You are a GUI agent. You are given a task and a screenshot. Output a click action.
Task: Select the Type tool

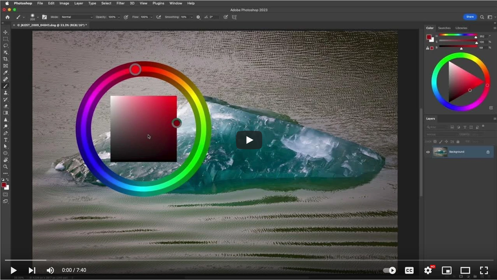click(x=6, y=140)
